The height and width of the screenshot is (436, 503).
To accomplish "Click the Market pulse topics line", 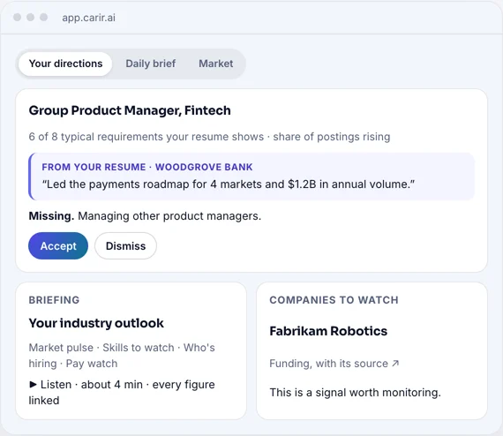I will coord(122,356).
